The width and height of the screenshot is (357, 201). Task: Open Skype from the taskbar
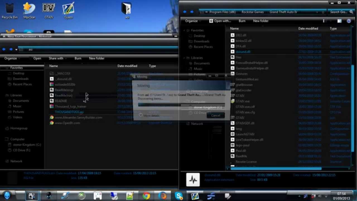pos(179,196)
